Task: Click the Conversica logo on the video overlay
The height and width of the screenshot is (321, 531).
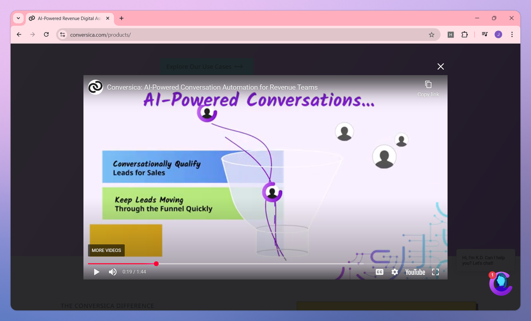Action: [95, 87]
